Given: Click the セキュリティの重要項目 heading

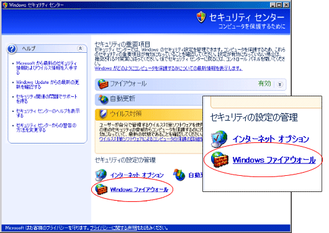Looking at the screenshot, I should (x=122, y=44).
